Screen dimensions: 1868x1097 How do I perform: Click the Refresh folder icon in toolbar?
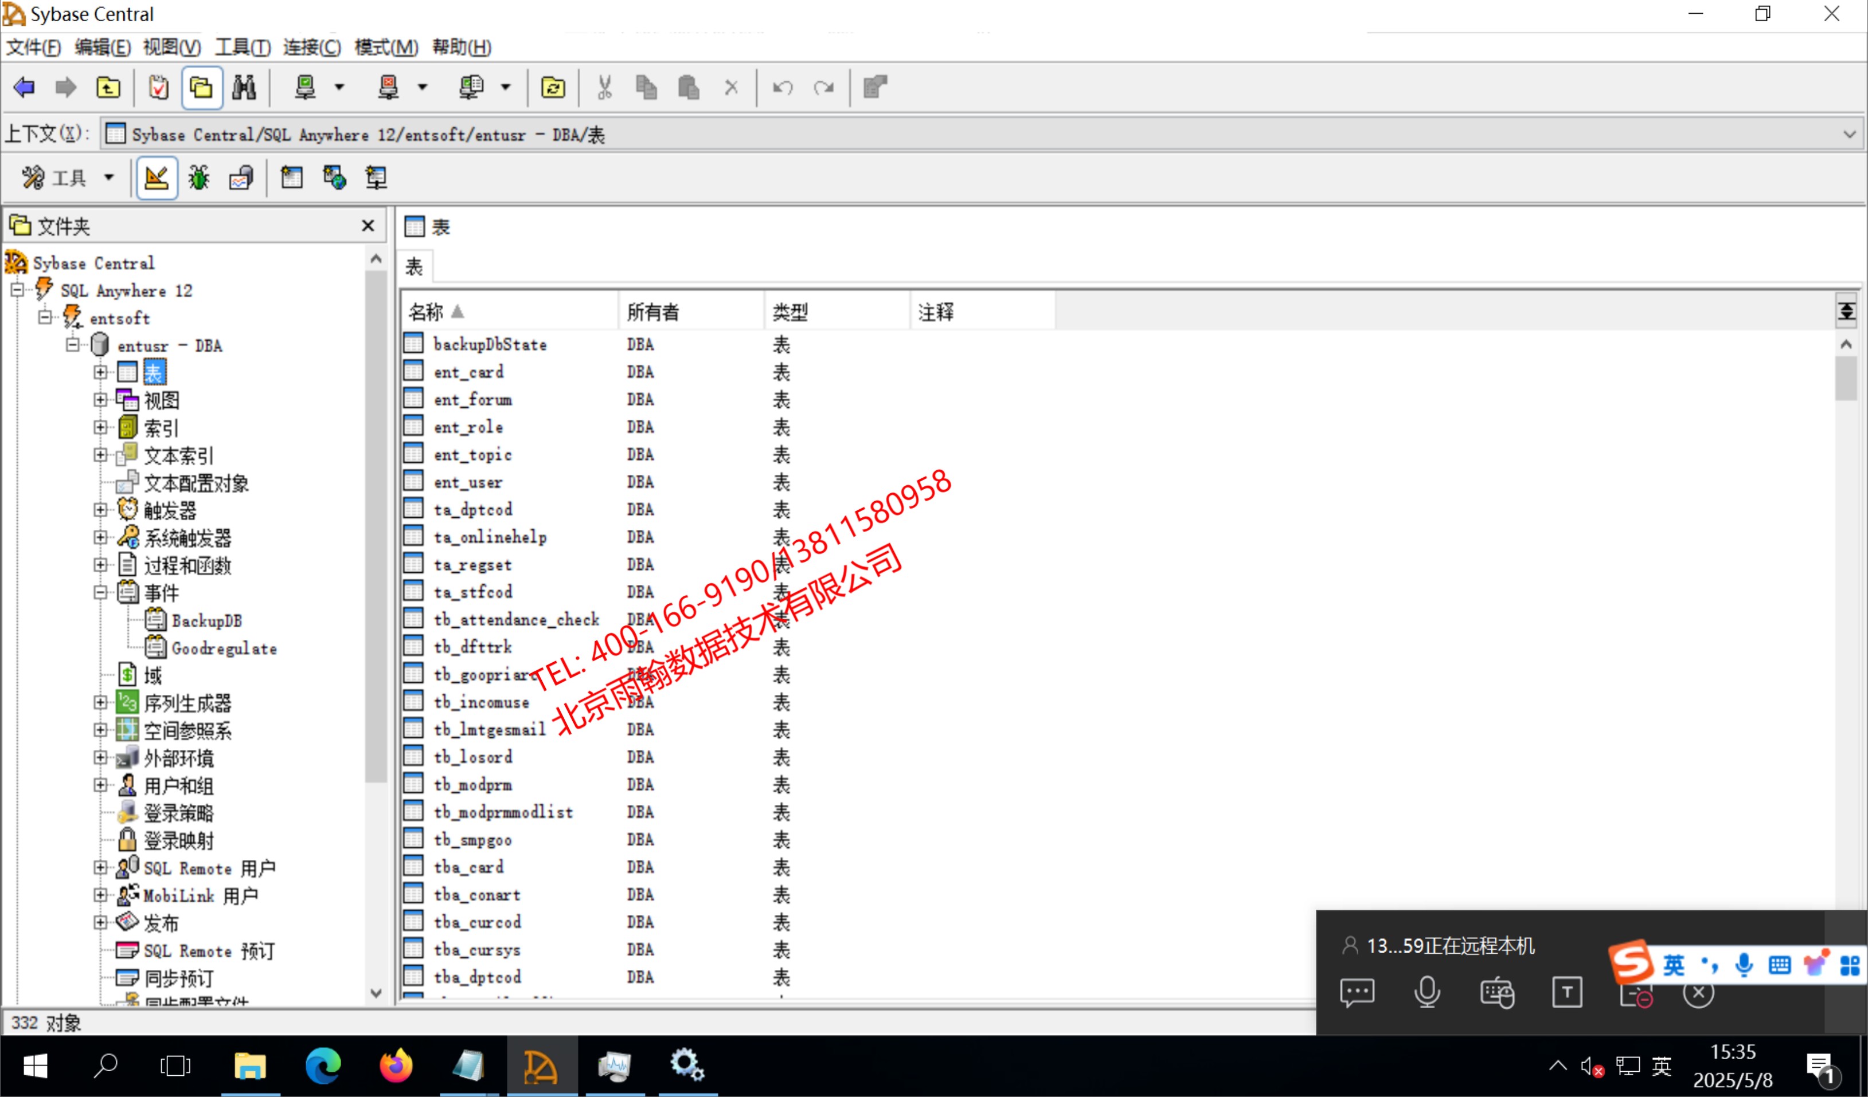553,88
